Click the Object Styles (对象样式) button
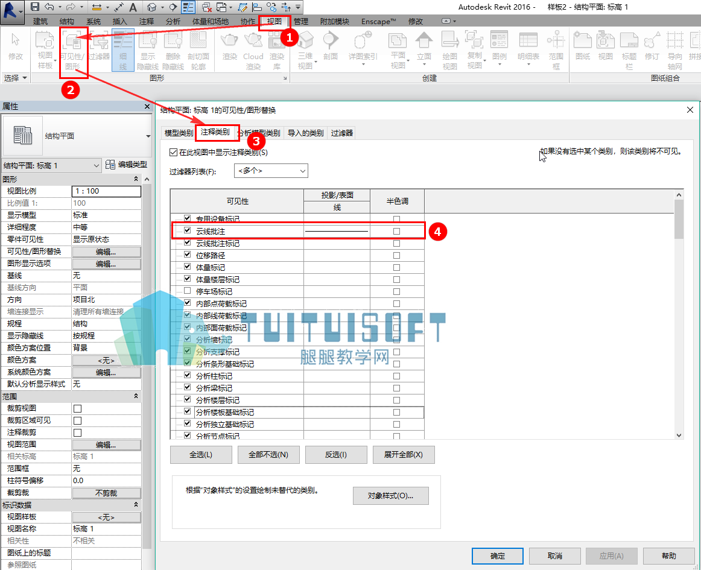701x570 pixels. point(391,496)
